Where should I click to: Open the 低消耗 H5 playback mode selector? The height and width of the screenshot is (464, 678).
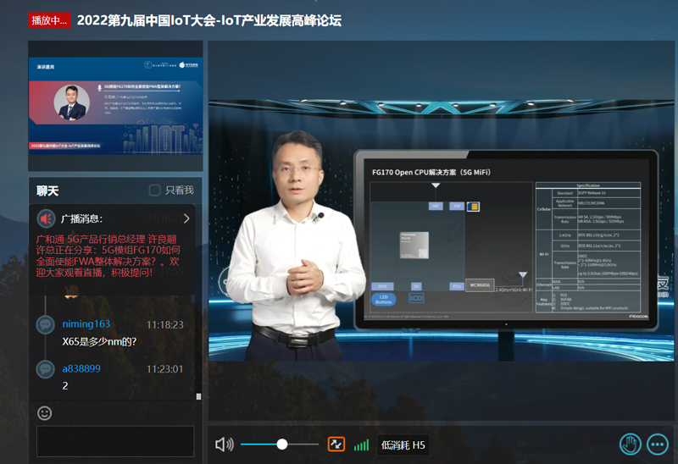point(403,445)
